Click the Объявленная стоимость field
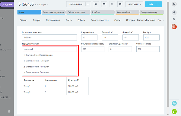Image resolution: width=181 pixels, height=116 pixels. click(93, 49)
